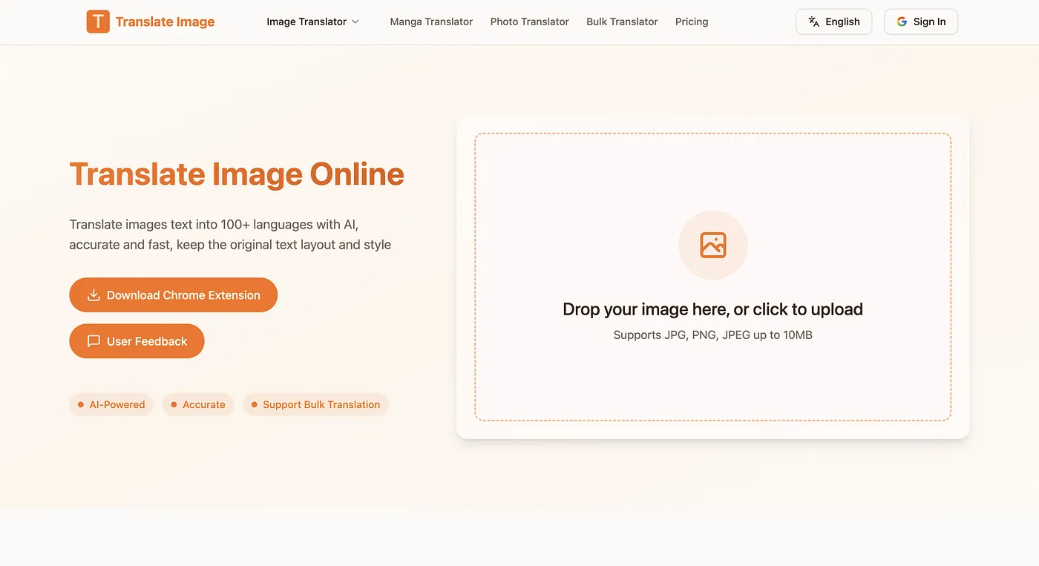The width and height of the screenshot is (1039, 566).
Task: Open the Manga Translator page
Action: click(431, 22)
